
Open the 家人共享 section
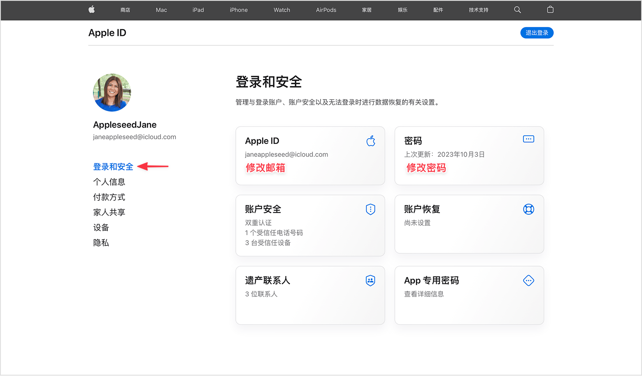click(x=109, y=212)
